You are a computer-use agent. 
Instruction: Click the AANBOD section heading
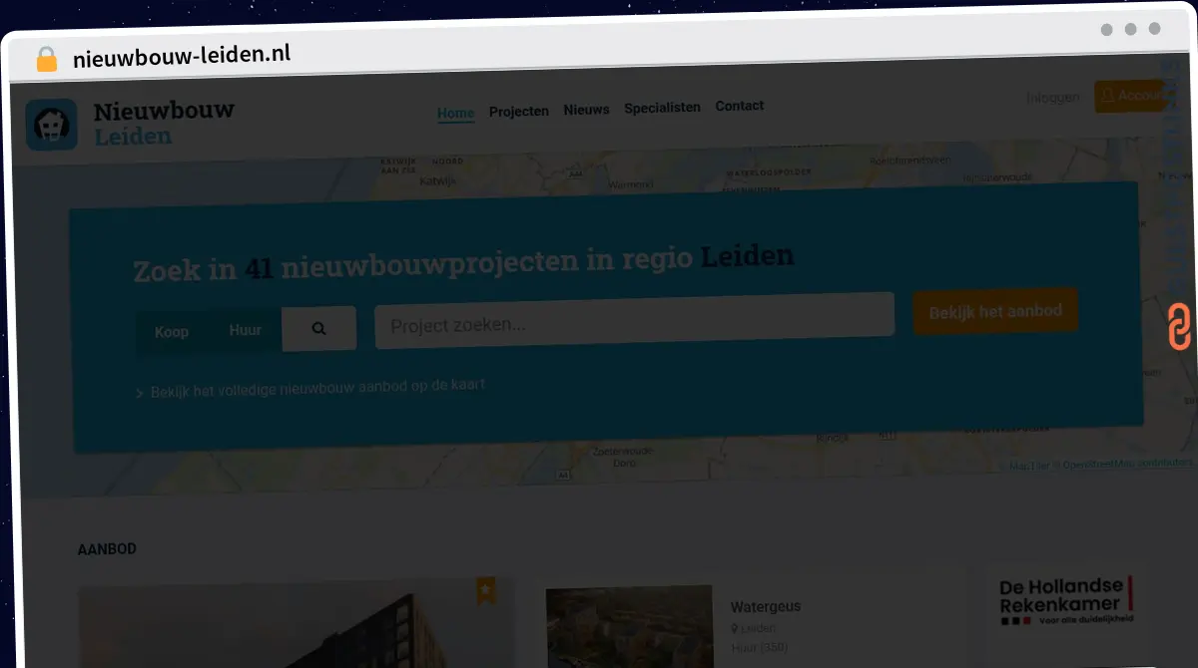tap(107, 549)
